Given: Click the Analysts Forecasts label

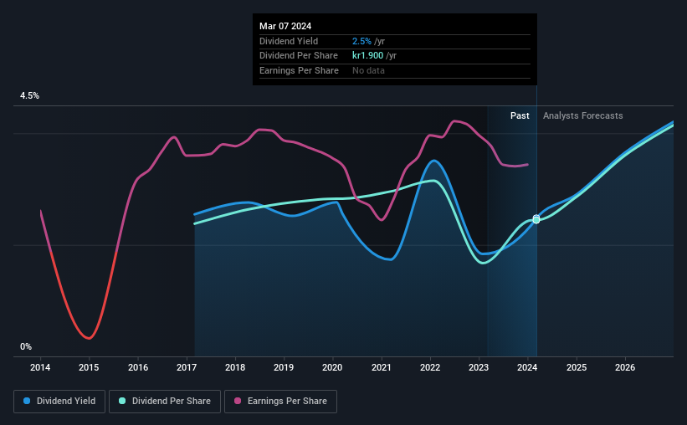Looking at the screenshot, I should tap(582, 115).
